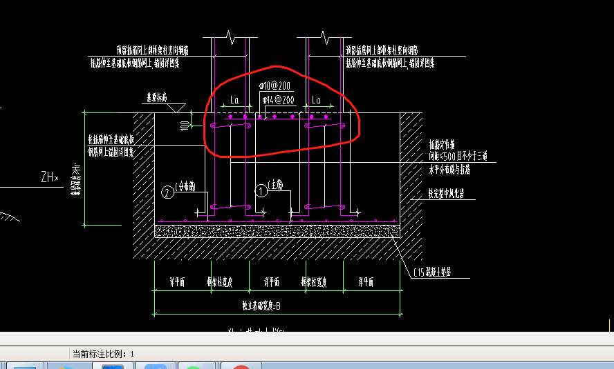
Task: Click the middle 详平面 dimension label
Action: (x=271, y=282)
